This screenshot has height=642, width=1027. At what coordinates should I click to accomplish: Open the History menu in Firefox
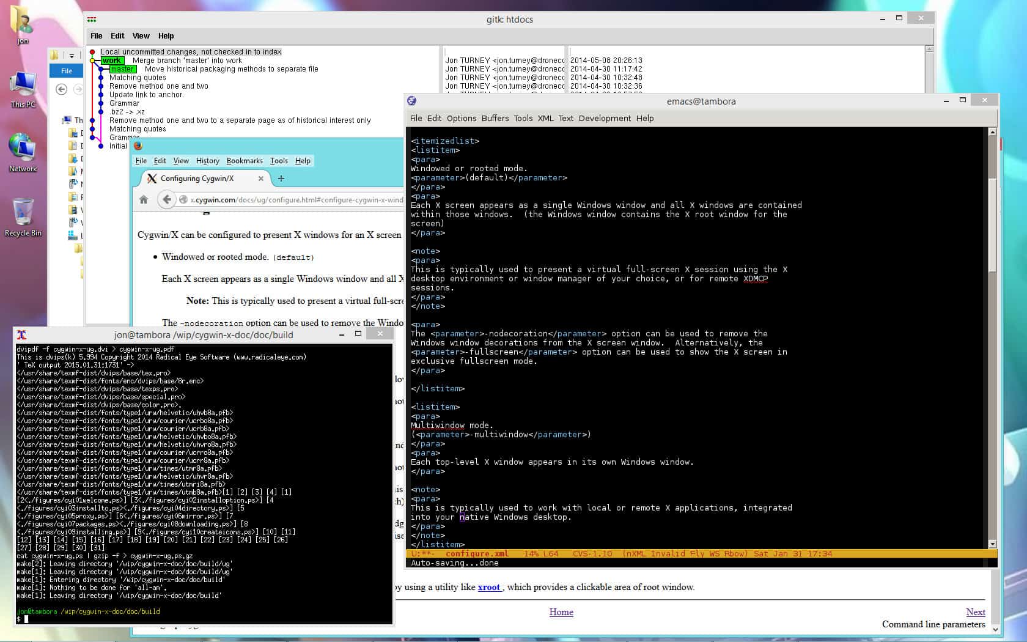208,161
